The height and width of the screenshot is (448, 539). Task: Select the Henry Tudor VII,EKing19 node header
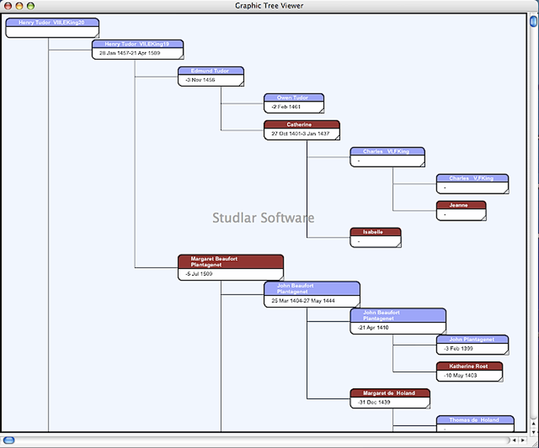pyautogui.click(x=137, y=44)
